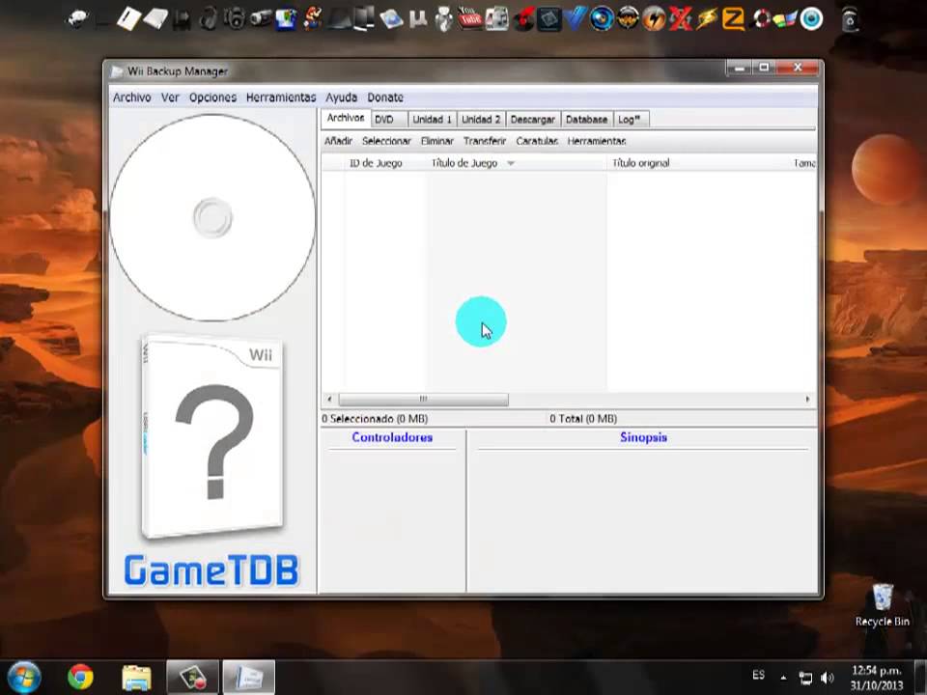Click the '0 Total (0 MB)' status text
The height and width of the screenshot is (695, 927).
[x=583, y=418]
